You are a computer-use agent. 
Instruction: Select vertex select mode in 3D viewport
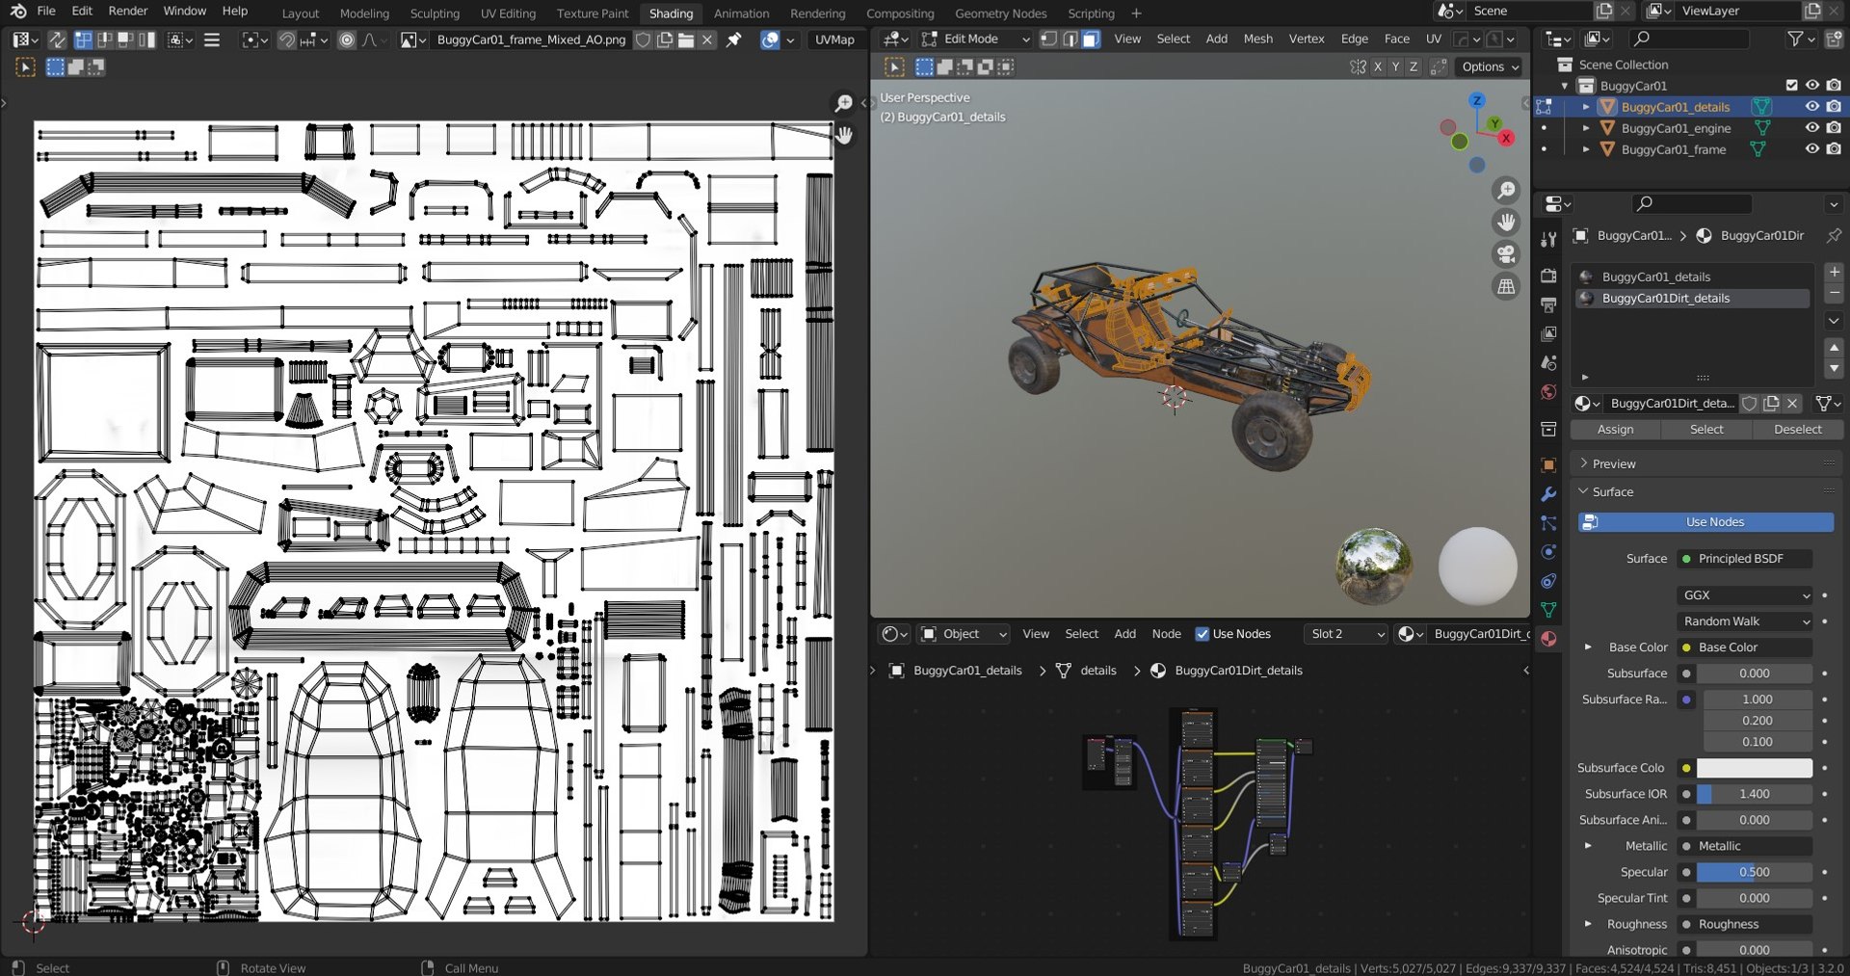(1048, 40)
